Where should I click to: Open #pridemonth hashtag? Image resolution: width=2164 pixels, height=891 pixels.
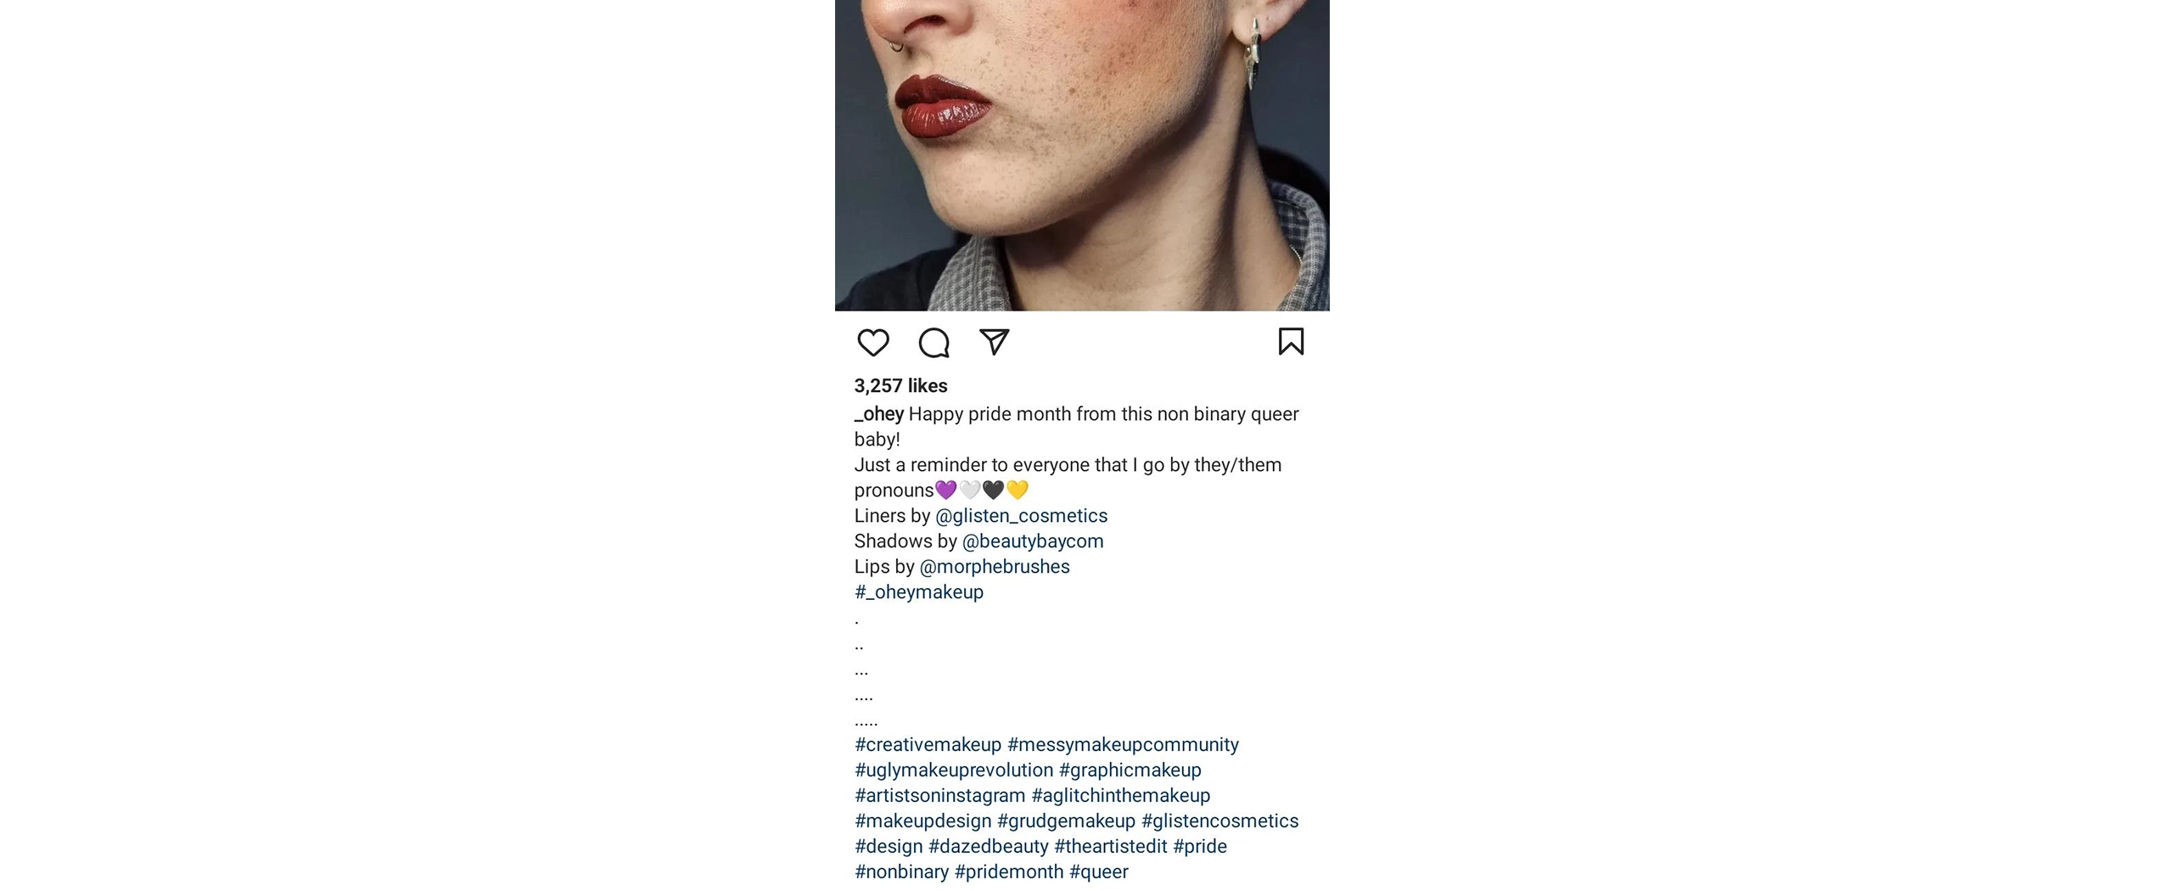point(1008,872)
